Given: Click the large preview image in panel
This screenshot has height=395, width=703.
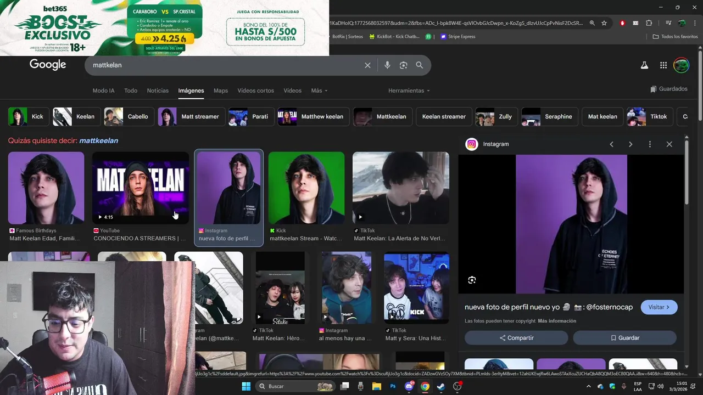Looking at the screenshot, I should click(571, 224).
